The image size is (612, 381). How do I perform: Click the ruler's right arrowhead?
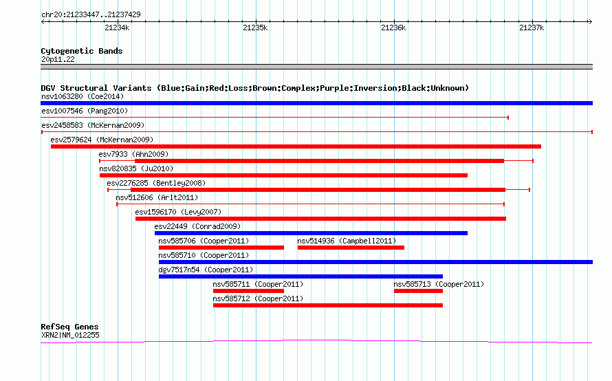coord(590,21)
